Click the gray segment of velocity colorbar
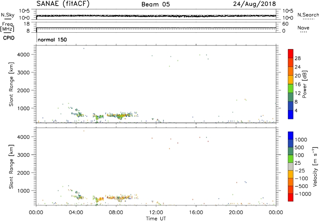The height and width of the screenshot is (221, 319). 291,167
